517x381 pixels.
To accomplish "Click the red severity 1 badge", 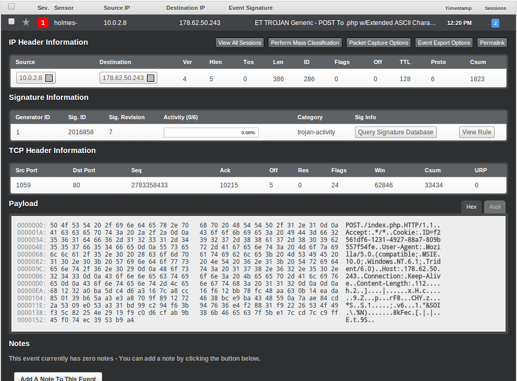I will click(x=43, y=23).
